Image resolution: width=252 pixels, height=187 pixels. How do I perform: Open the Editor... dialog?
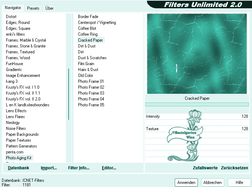click(x=109, y=168)
